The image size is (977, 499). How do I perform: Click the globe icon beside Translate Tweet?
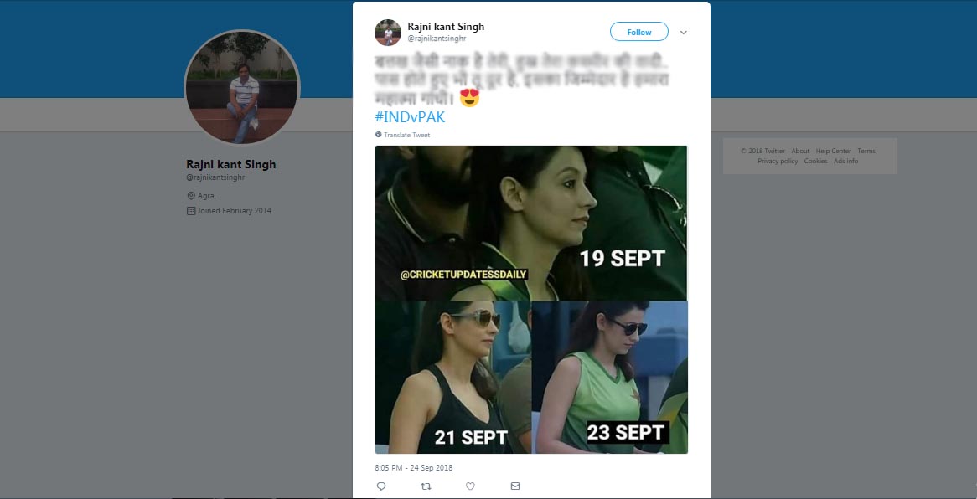[x=379, y=135]
